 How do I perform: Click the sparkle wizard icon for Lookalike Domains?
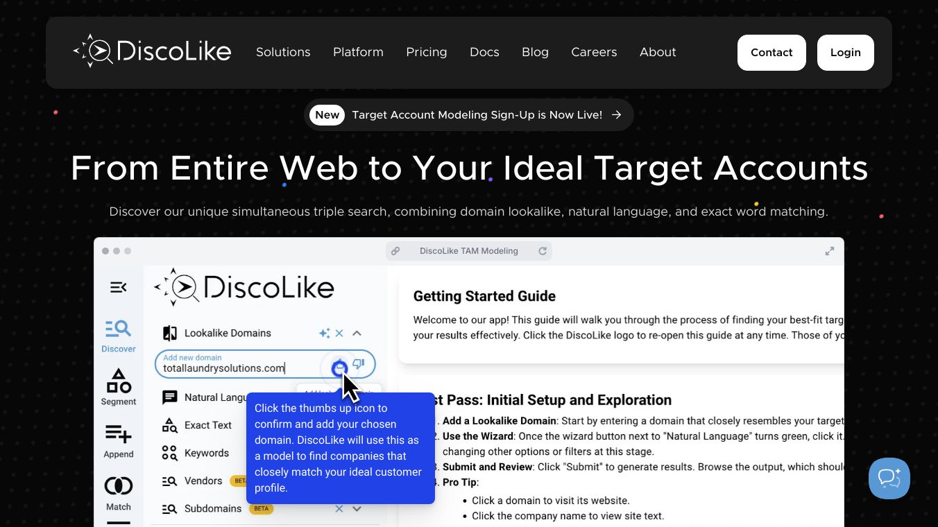pyautogui.click(x=324, y=334)
